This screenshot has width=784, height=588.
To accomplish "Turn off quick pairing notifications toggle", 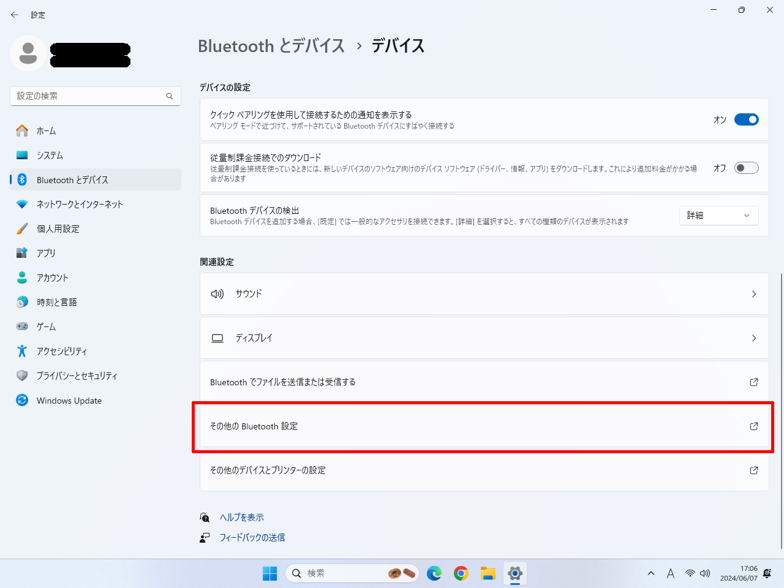I will tap(747, 119).
